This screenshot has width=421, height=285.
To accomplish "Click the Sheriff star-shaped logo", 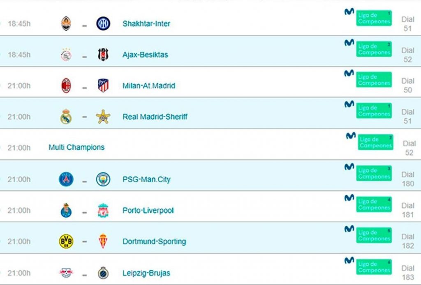I will point(103,117).
